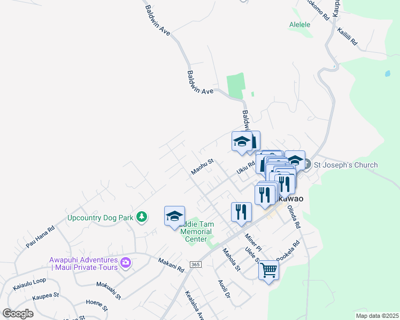Click the Upcountry Dog Park tree icon

pyautogui.click(x=142, y=217)
